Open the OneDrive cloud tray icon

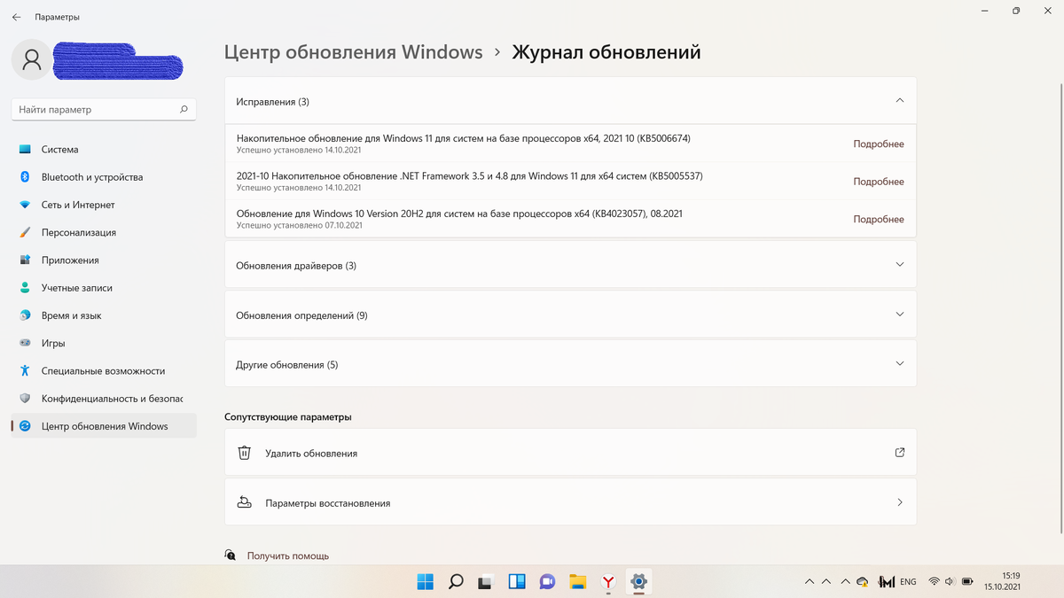click(862, 582)
